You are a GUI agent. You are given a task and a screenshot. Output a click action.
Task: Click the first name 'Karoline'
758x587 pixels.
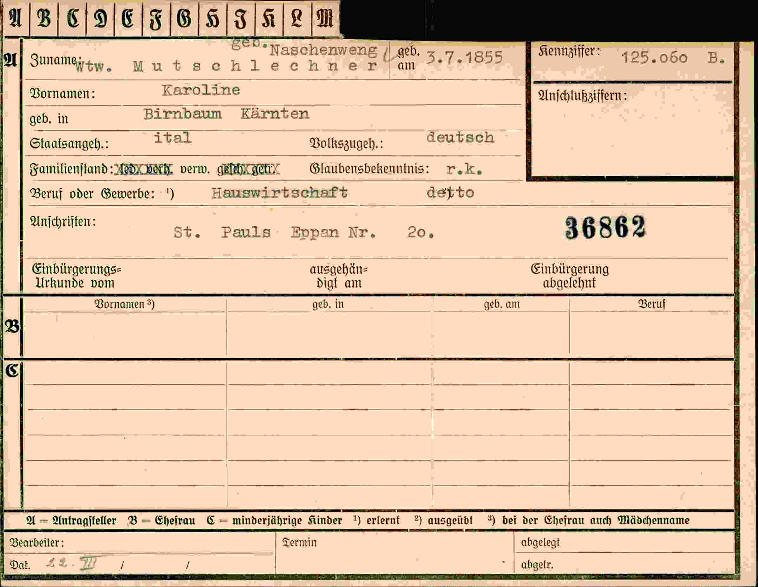tap(201, 90)
